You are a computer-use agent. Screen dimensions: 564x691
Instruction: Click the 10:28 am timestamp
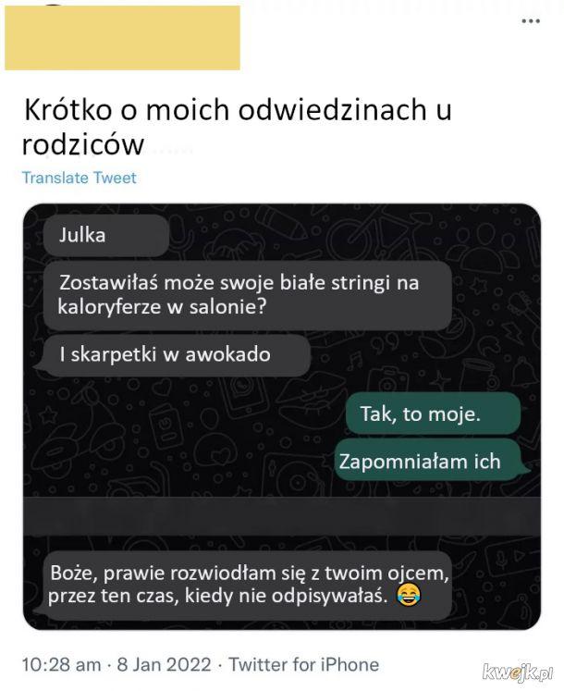(x=61, y=664)
